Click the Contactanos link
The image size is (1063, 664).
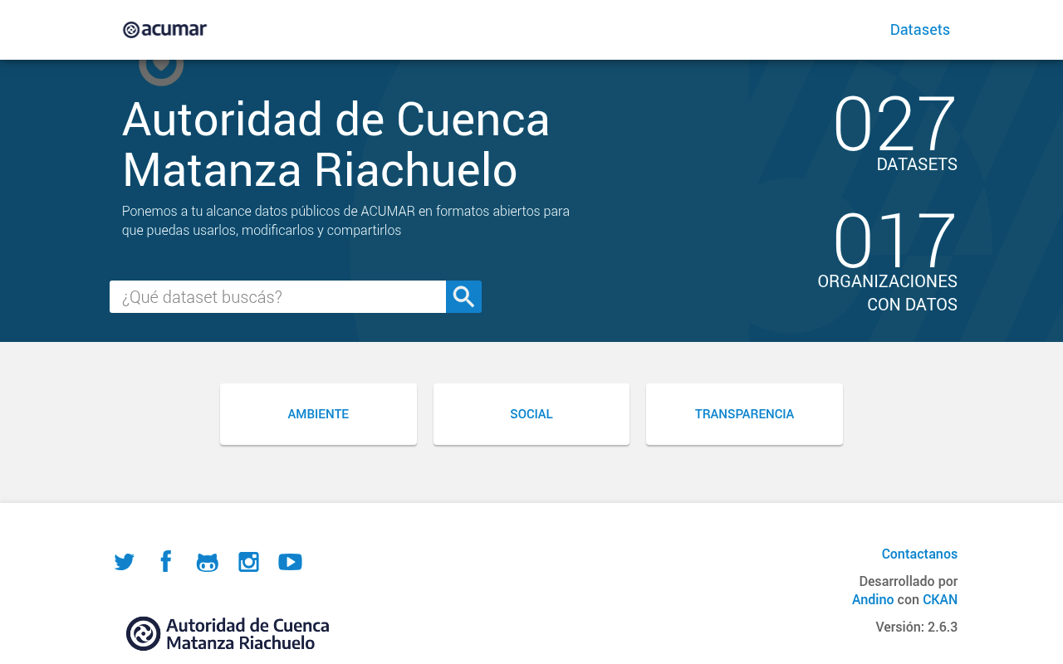919,554
